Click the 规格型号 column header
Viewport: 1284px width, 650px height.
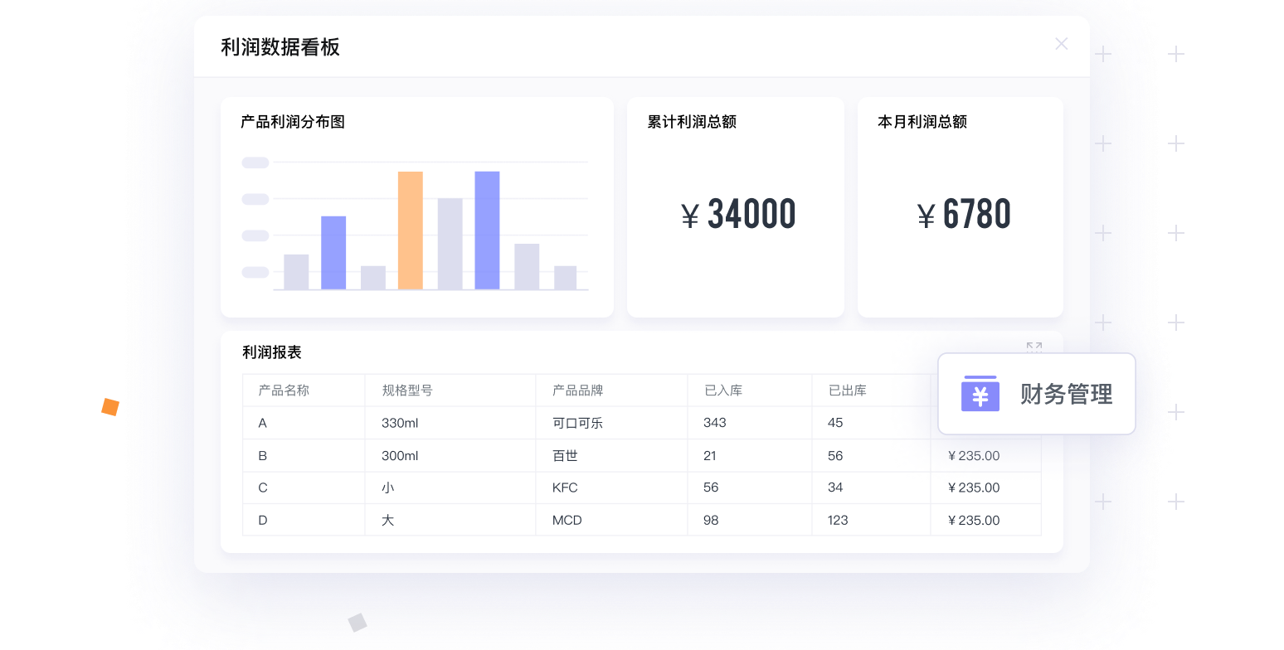tap(406, 390)
